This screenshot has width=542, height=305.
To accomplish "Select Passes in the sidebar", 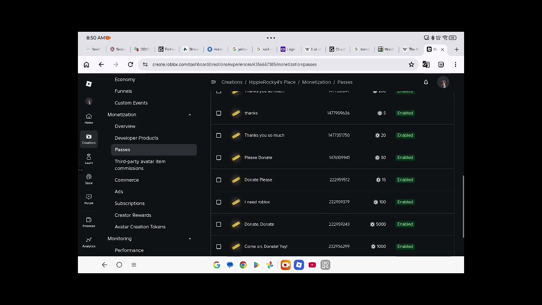I will point(154,150).
